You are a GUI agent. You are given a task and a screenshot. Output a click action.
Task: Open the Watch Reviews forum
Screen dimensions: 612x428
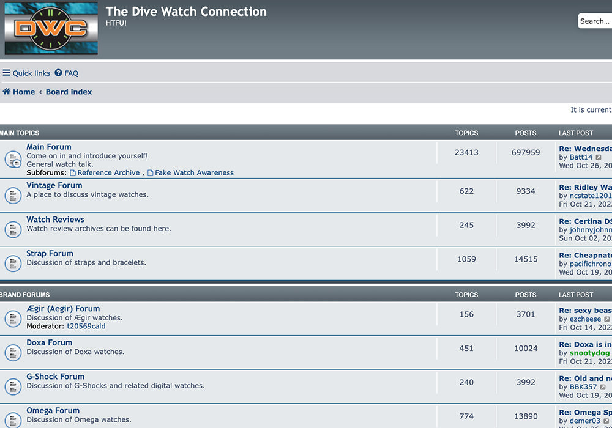56,220
